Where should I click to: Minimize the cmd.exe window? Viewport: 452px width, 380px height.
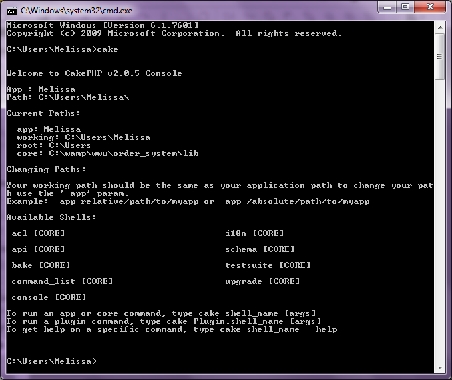pos(387,7)
